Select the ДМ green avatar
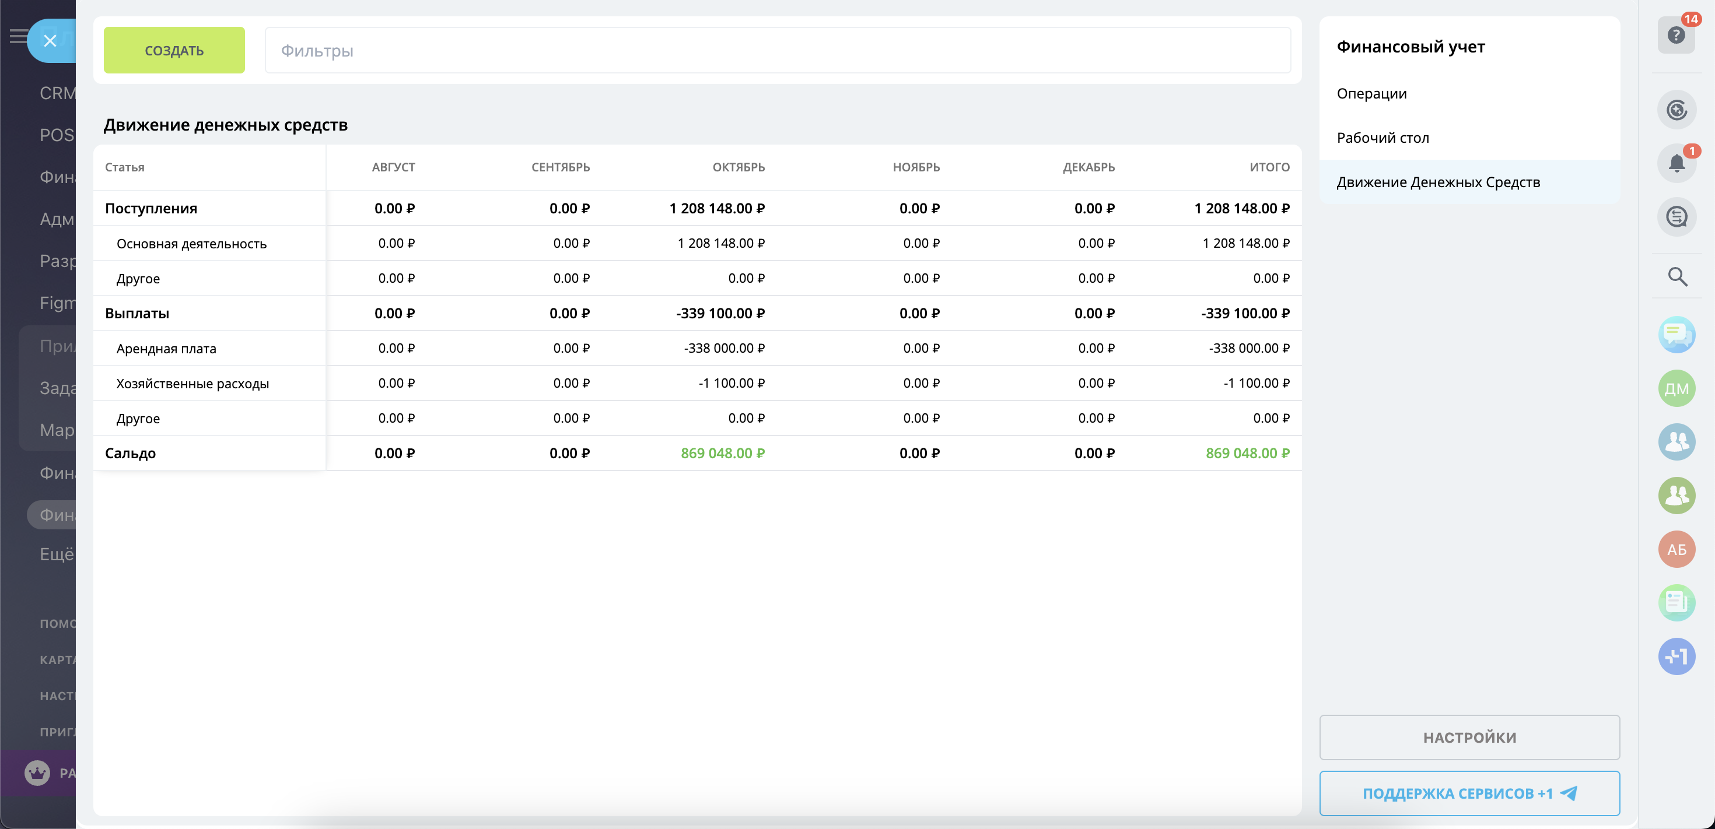The width and height of the screenshot is (1715, 829). pos(1676,388)
